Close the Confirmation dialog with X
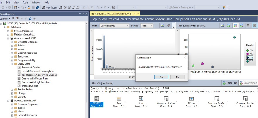The image size is (258, 118). point(184,58)
